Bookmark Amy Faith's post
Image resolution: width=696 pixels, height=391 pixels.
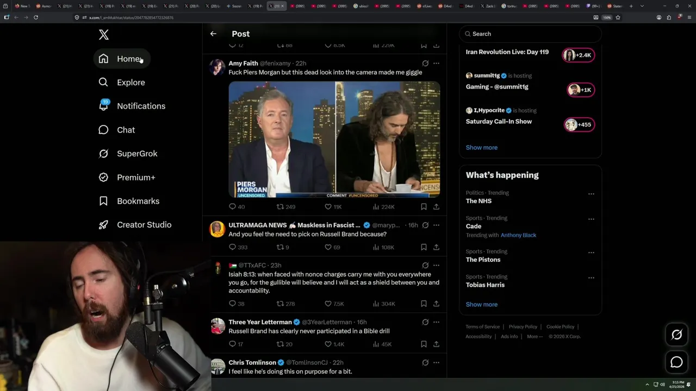coord(424,207)
